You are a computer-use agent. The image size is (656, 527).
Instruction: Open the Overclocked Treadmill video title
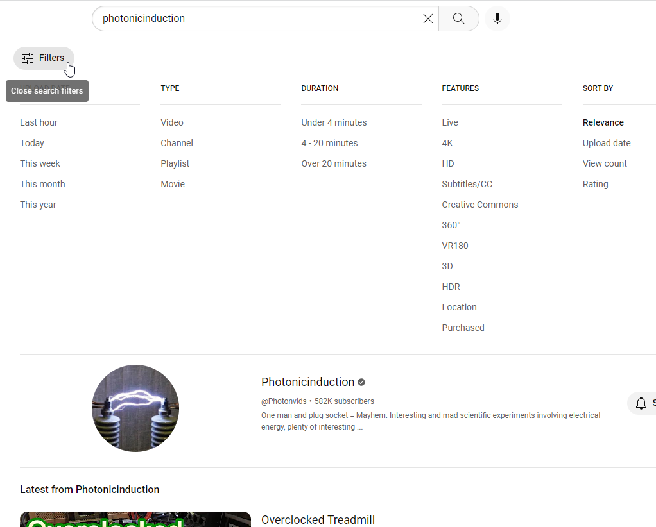coord(318,519)
